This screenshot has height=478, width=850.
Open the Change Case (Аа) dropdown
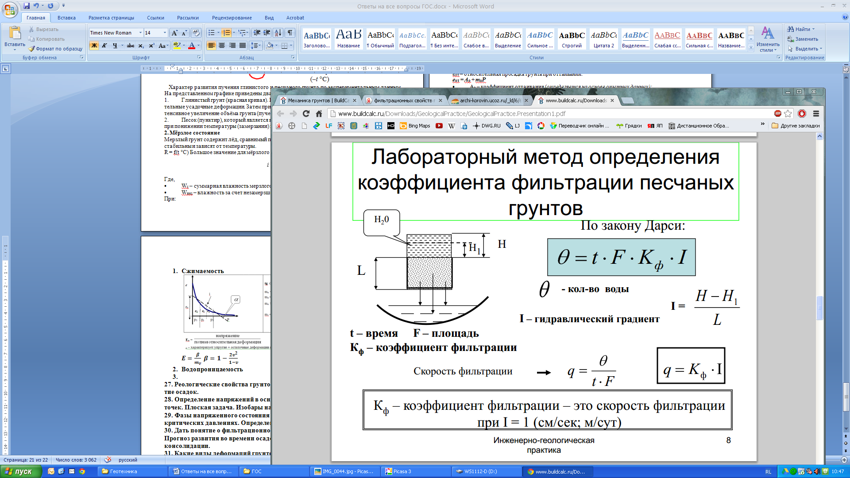[x=162, y=46]
